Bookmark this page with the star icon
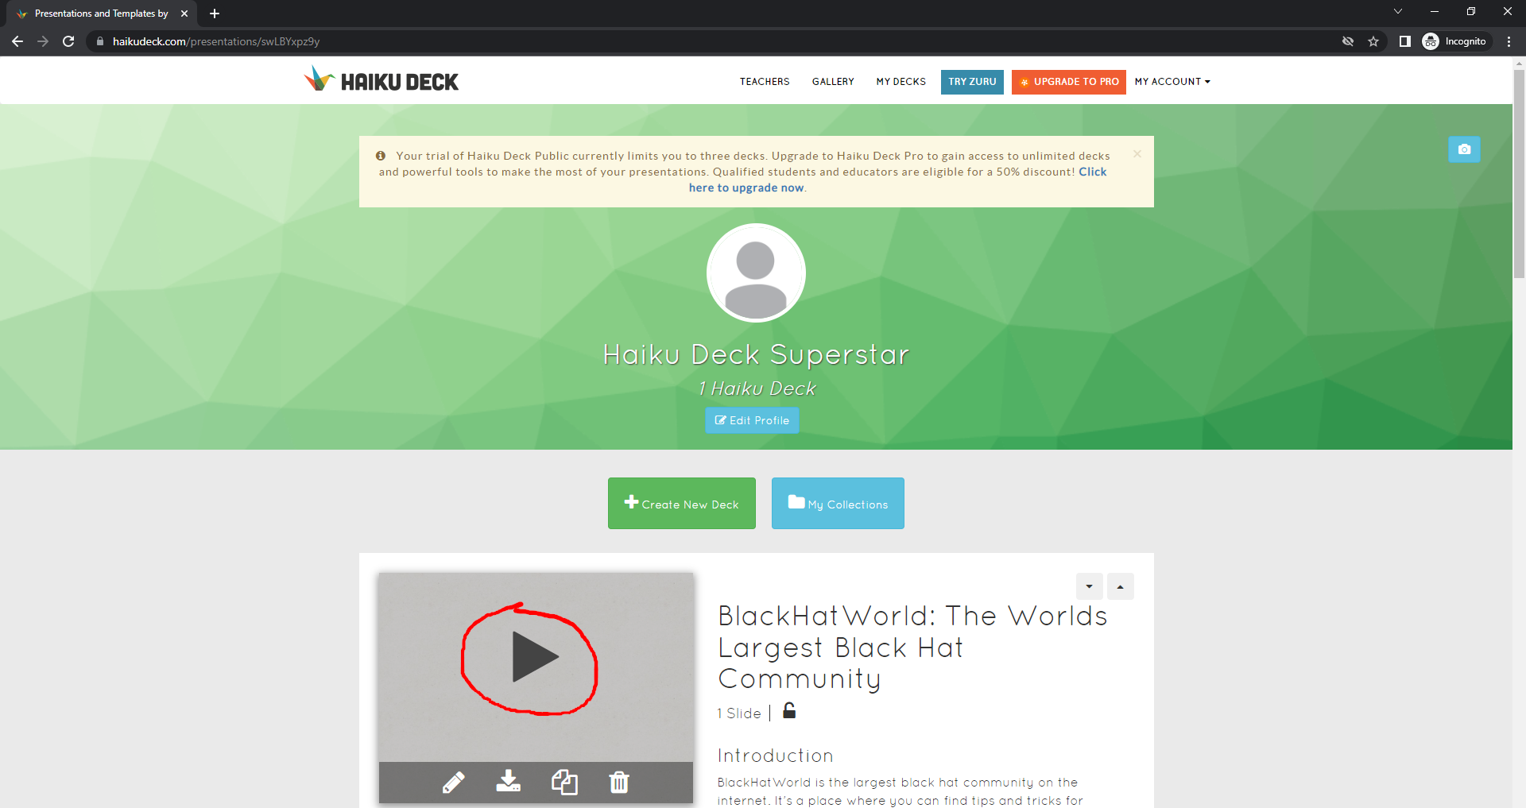 pos(1373,41)
